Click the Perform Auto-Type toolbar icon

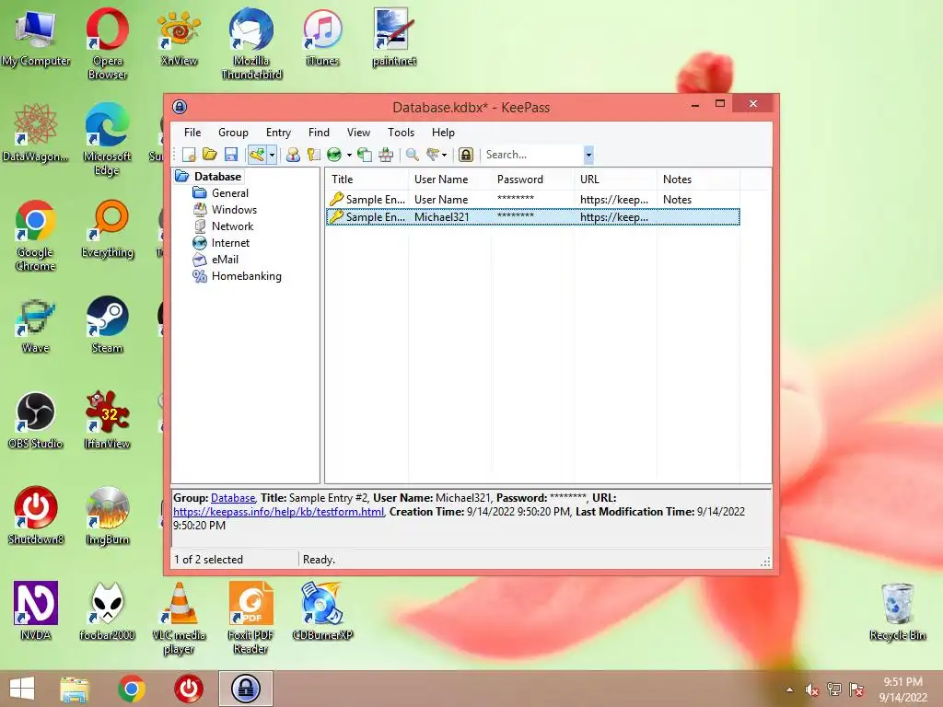point(386,155)
